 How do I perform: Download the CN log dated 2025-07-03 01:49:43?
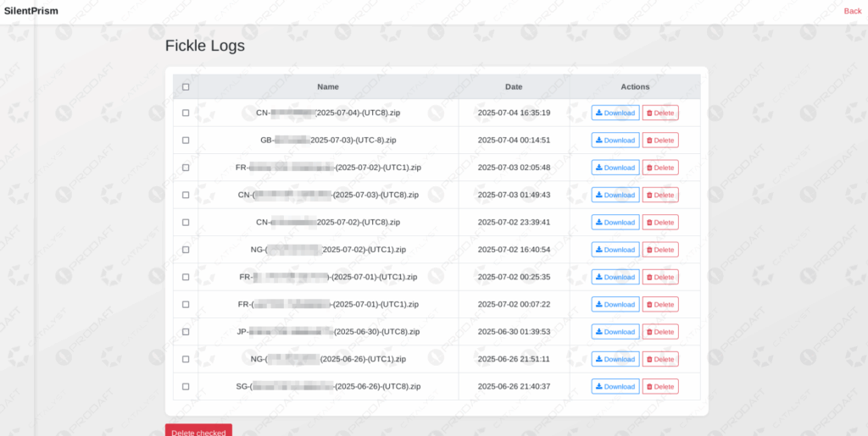coord(615,195)
